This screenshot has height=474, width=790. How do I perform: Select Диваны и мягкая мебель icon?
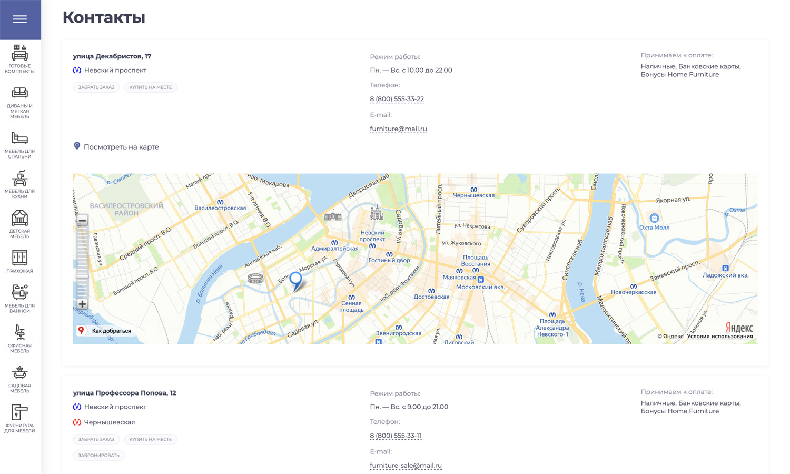(x=20, y=103)
